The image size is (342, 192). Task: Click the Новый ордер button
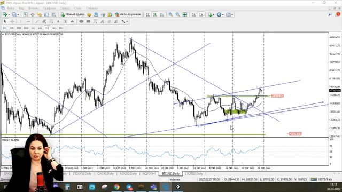[x=73, y=14]
